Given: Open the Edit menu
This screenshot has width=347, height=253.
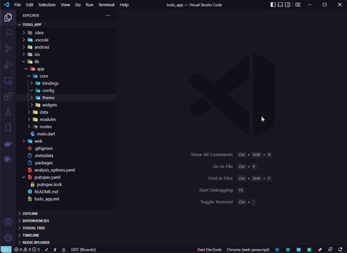Looking at the screenshot, I should pyautogui.click(x=30, y=5).
